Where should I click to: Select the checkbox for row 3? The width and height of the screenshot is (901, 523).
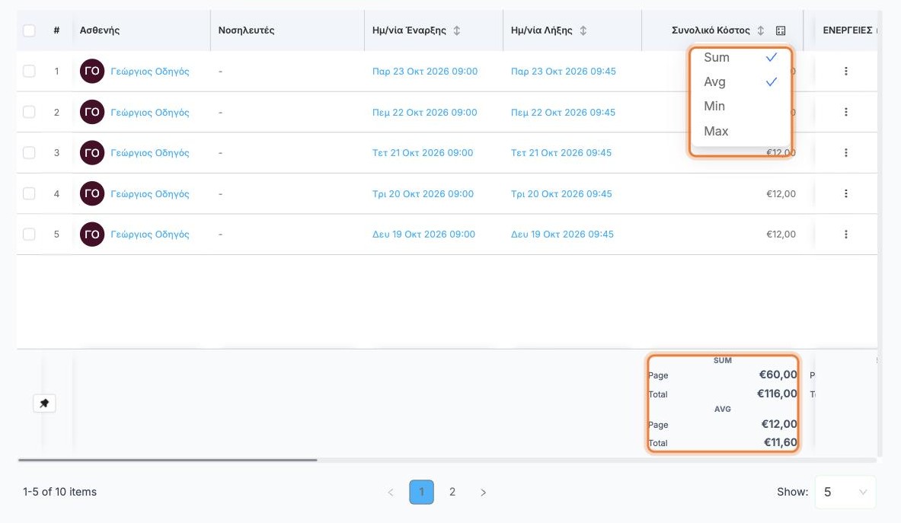29,153
